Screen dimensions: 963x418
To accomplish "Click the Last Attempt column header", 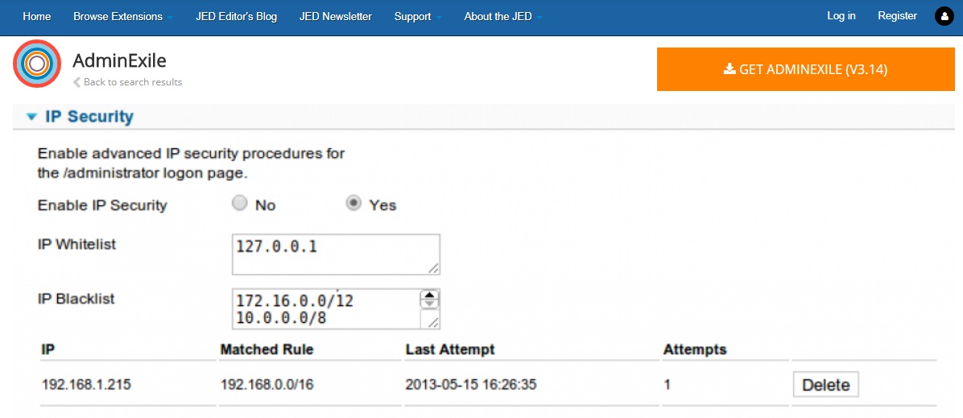I will coord(450,350).
